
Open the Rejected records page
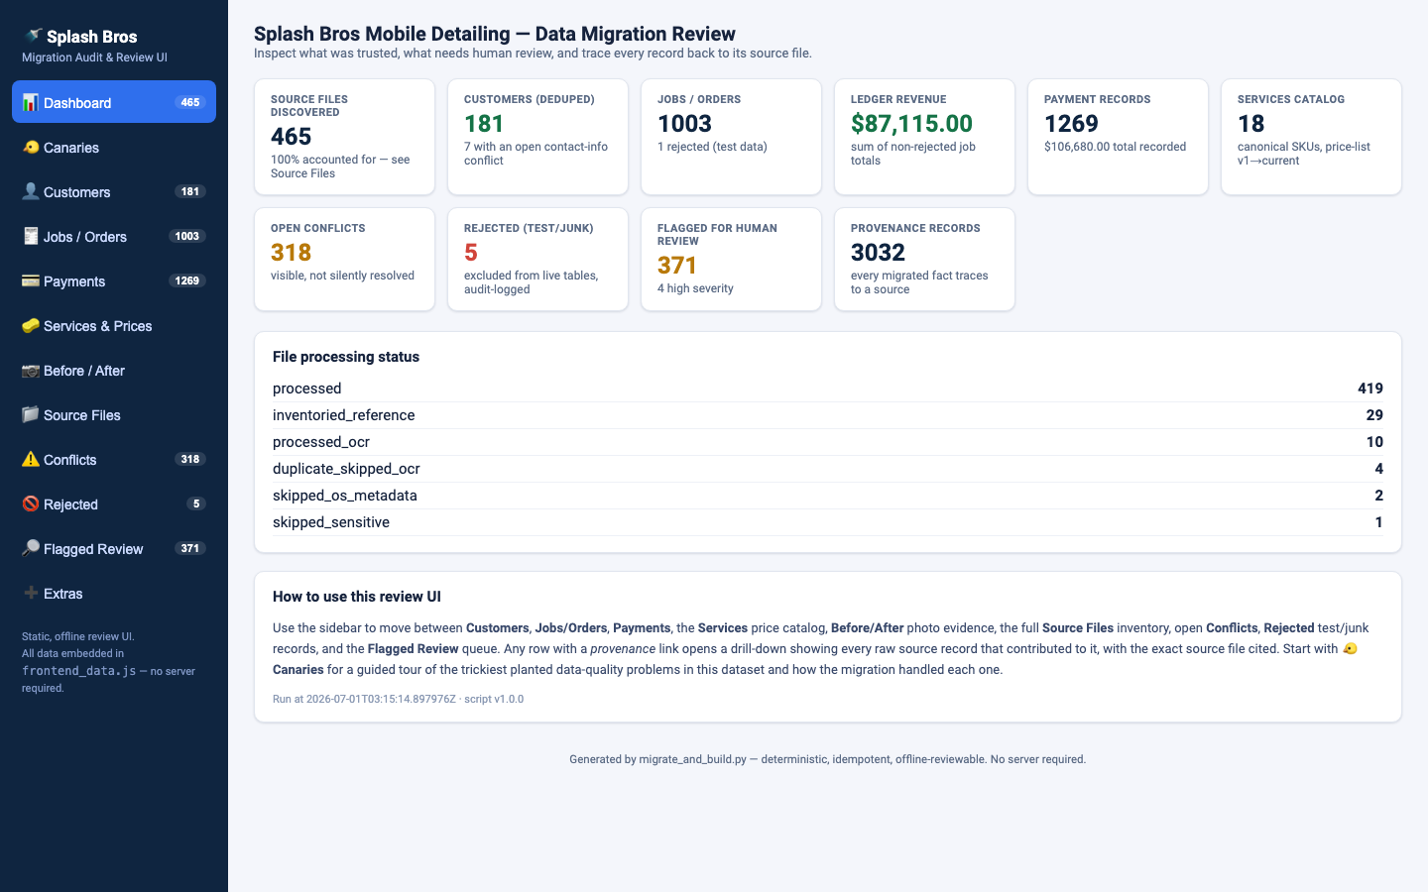(x=114, y=503)
